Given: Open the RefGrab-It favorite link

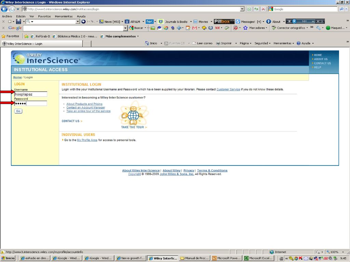Looking at the screenshot, I should (x=40, y=36).
